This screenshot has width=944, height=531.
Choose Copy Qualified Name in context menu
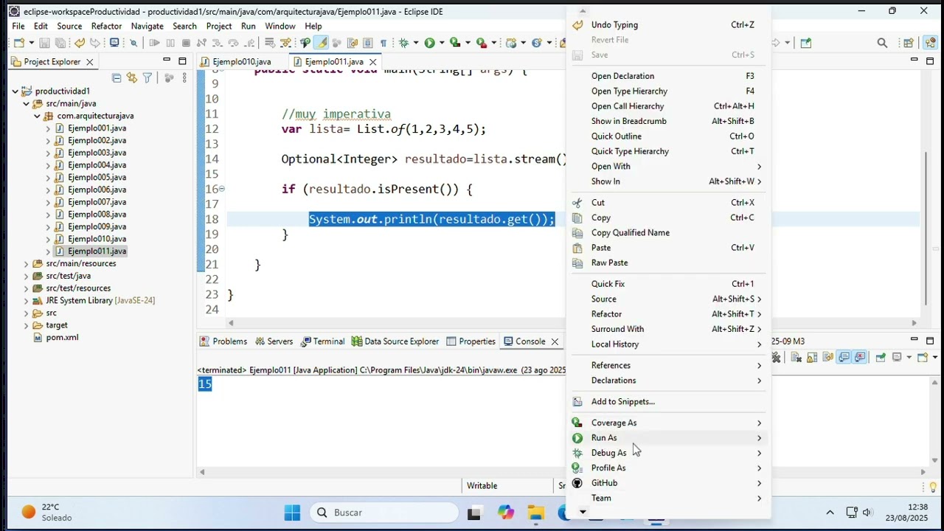point(668,232)
